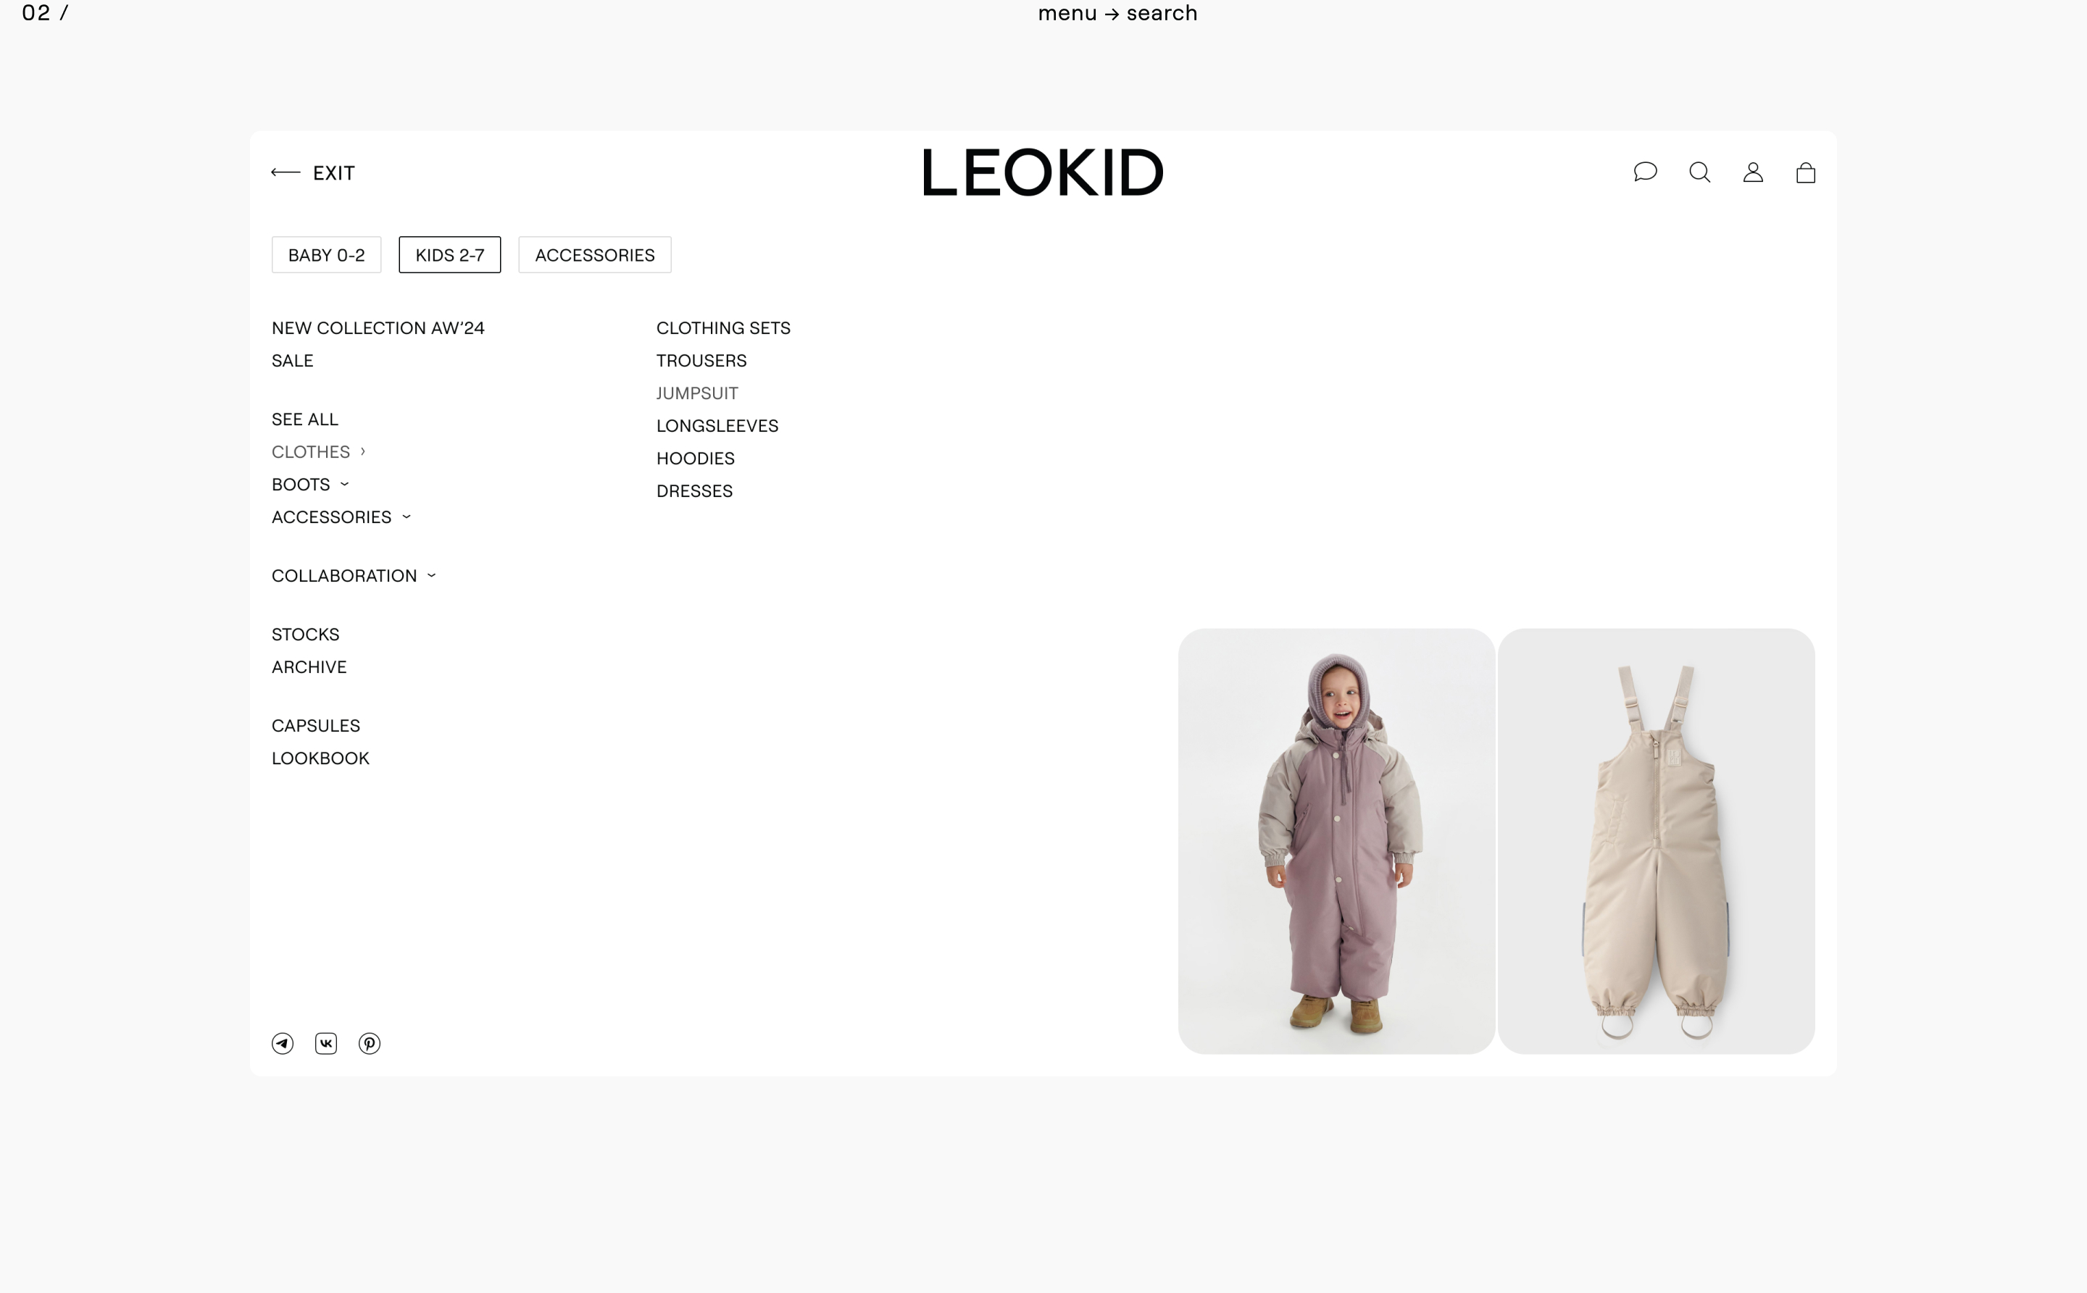
Task: Open the JUMPSUIT menu item
Action: (x=697, y=393)
